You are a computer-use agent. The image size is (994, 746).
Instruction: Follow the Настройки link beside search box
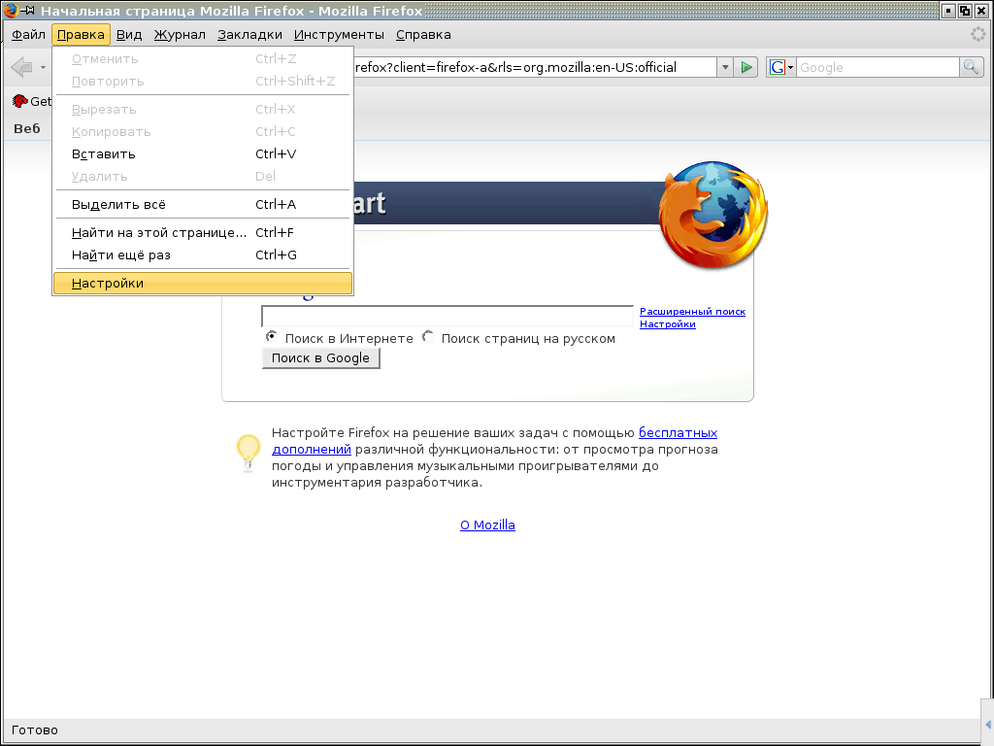pyautogui.click(x=668, y=324)
